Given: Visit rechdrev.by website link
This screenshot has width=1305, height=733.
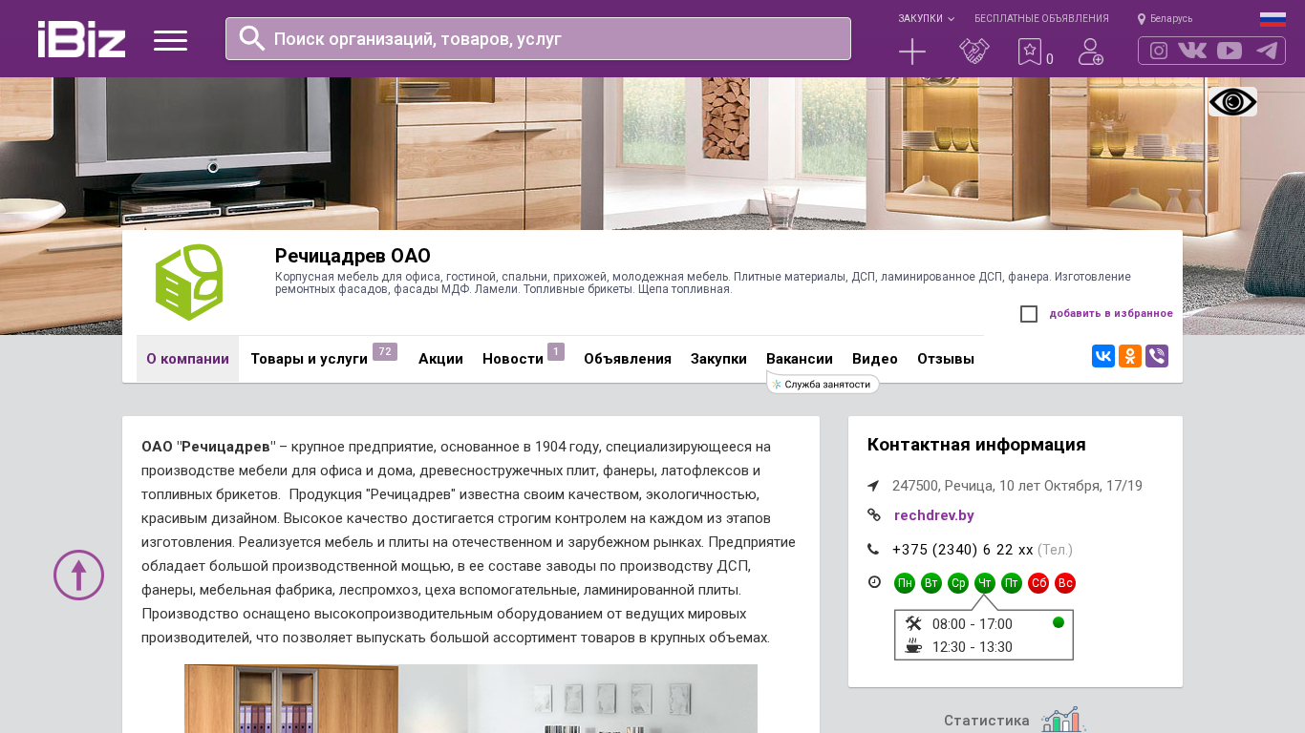Looking at the screenshot, I should pos(934,515).
